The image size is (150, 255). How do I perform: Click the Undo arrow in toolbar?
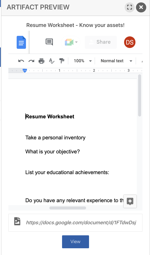(x=21, y=61)
